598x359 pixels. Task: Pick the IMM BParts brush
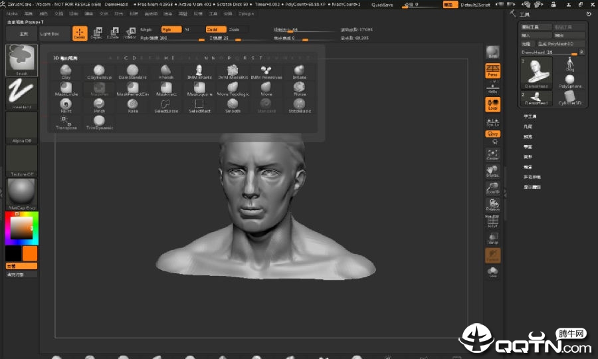pyautogui.click(x=199, y=72)
